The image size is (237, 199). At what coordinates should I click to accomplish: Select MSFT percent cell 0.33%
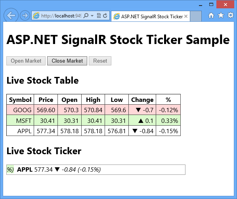coord(168,121)
